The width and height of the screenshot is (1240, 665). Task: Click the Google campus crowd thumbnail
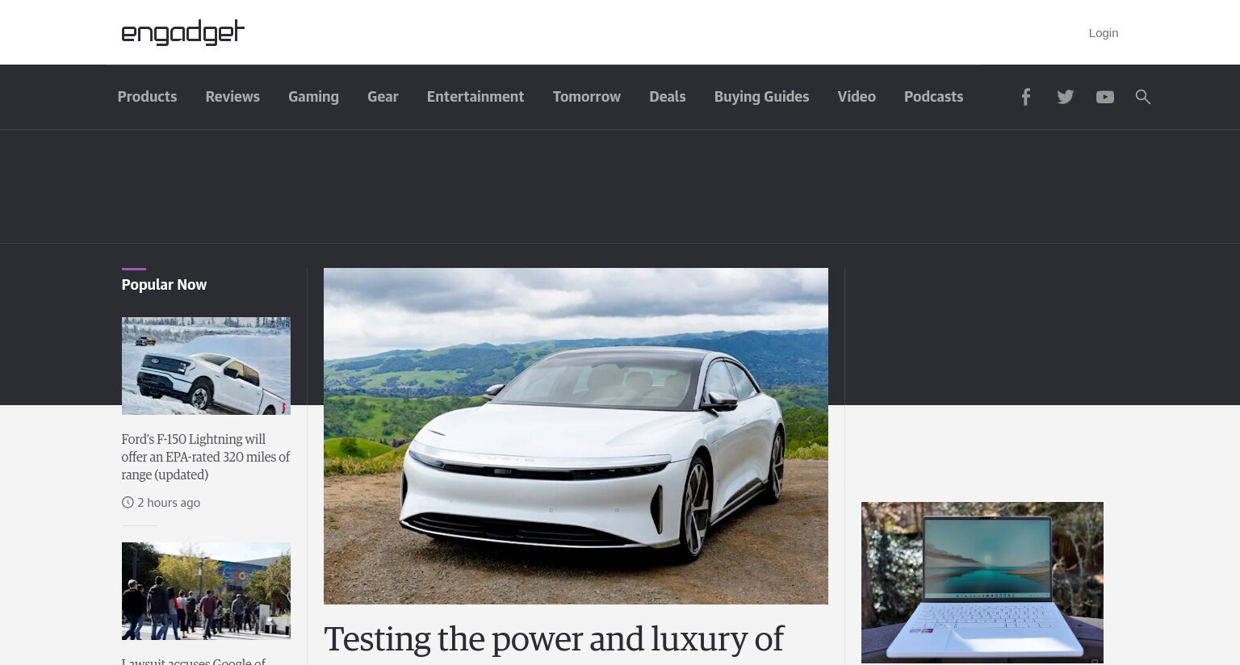click(x=206, y=591)
